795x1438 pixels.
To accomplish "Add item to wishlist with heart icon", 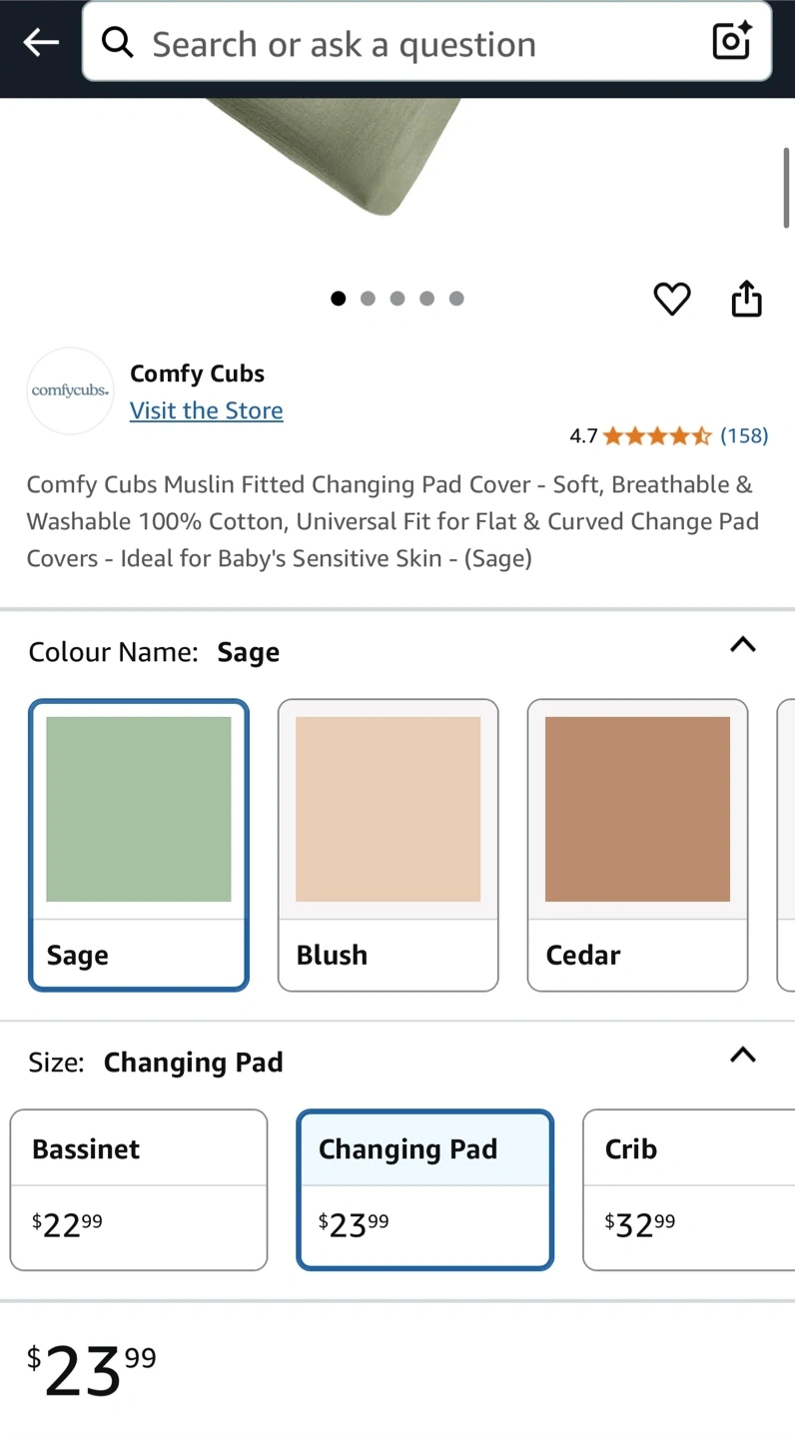I will click(672, 299).
